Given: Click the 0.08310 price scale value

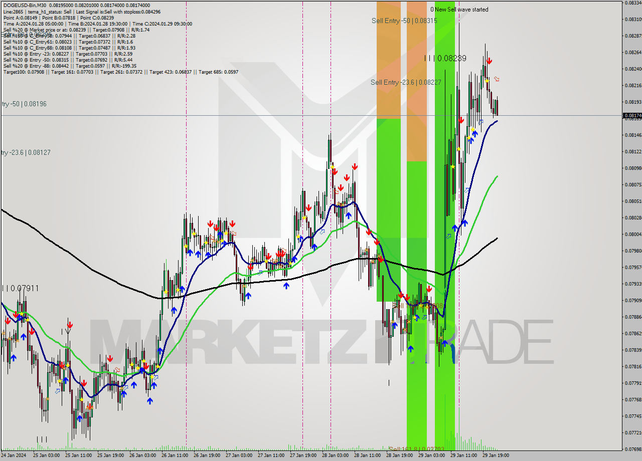Looking at the screenshot, I should click(x=632, y=19).
